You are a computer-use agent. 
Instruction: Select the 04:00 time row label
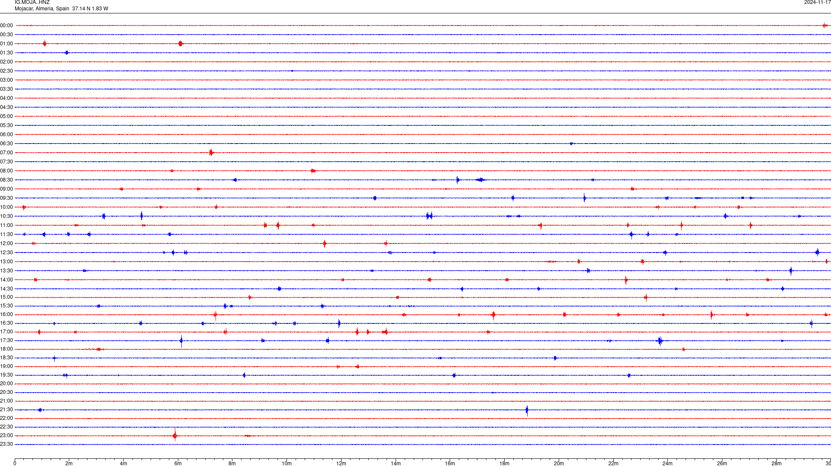tap(6, 98)
